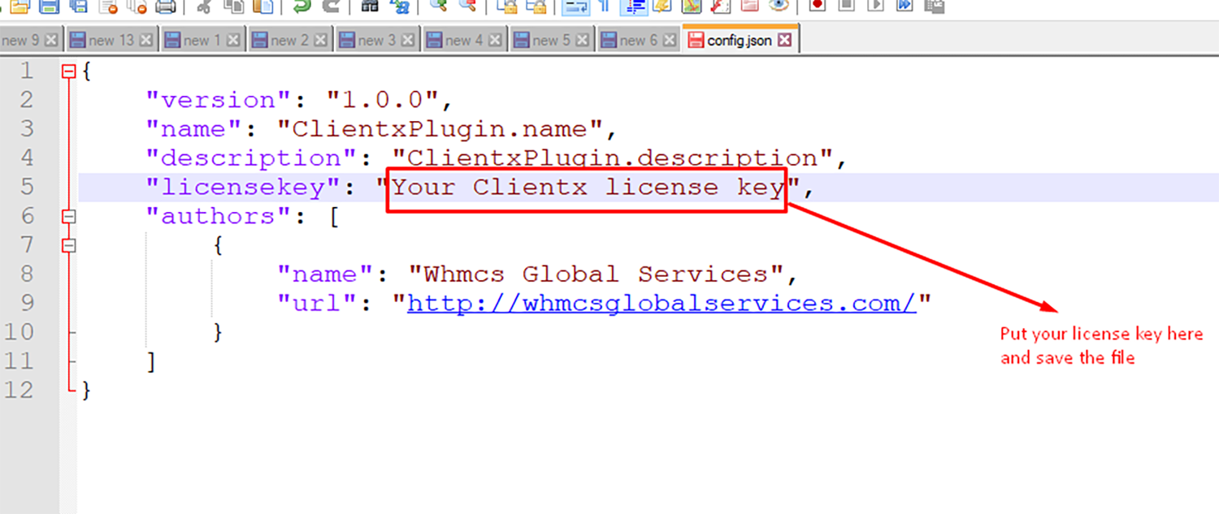Screen dimensions: 1219x514
Task: Click the Close All documents toolbar icon
Action: coord(137,6)
